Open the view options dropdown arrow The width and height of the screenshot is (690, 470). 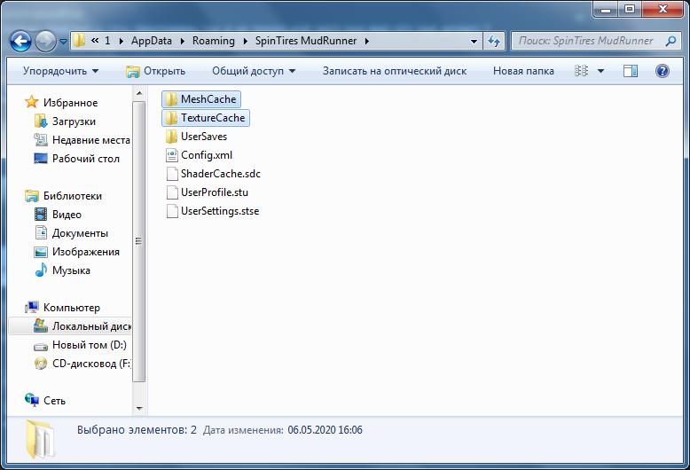click(600, 71)
